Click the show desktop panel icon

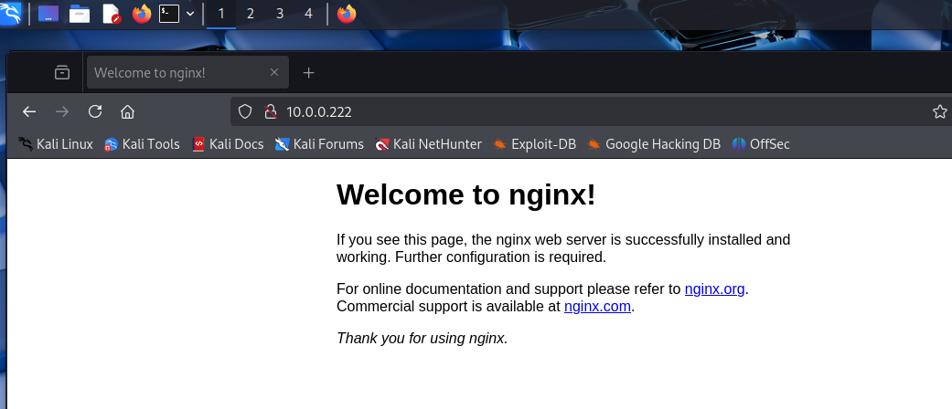[x=48, y=14]
